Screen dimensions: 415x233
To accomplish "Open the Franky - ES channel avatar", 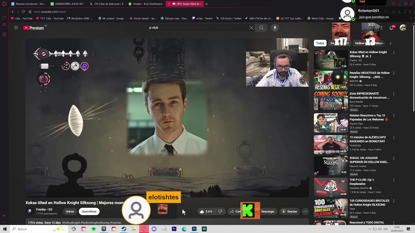I will coord(30,211).
